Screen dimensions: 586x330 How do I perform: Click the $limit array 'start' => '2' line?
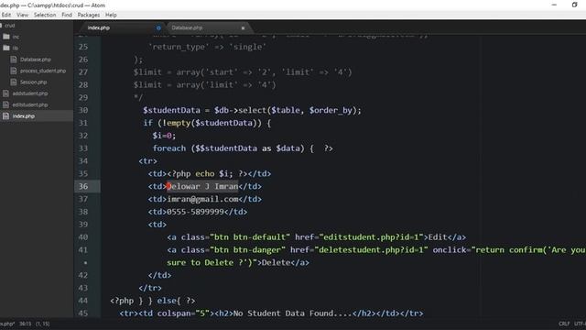[x=243, y=72]
